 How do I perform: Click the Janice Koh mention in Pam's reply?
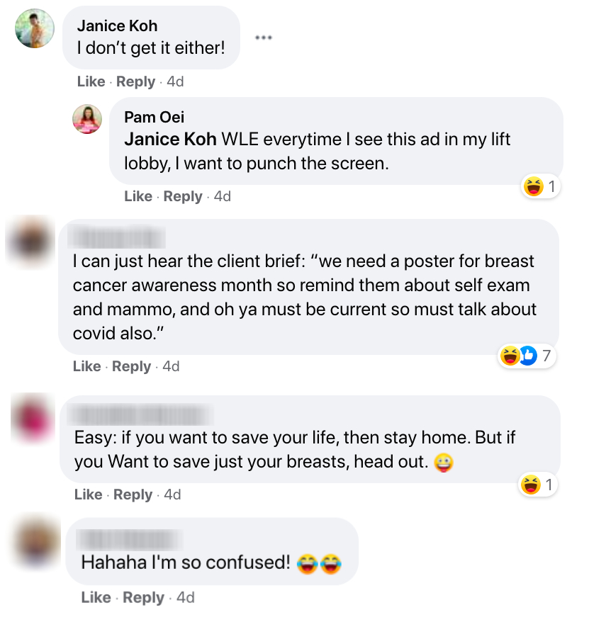pos(170,139)
